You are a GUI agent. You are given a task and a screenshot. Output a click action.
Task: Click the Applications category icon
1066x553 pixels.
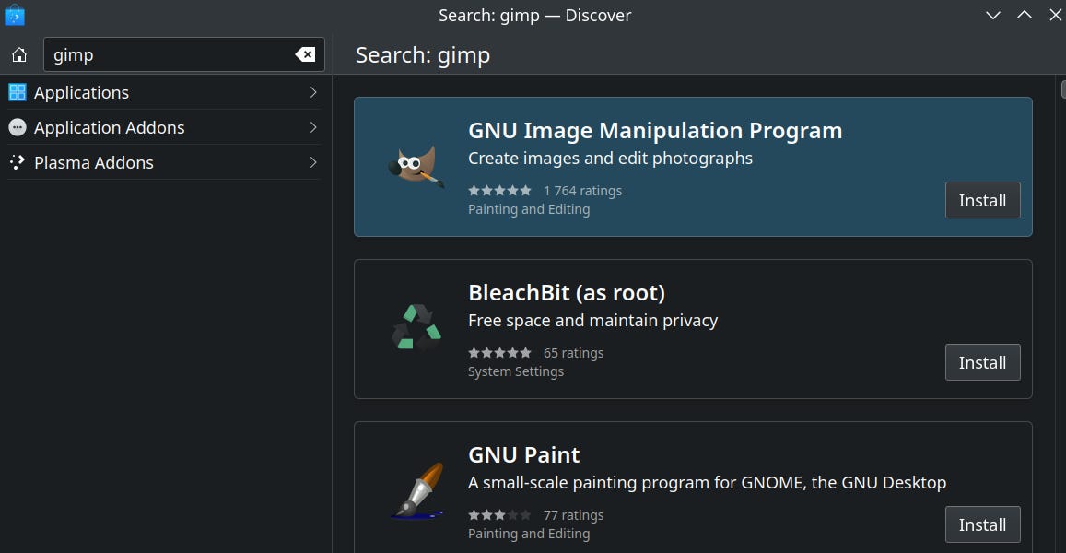click(x=17, y=92)
